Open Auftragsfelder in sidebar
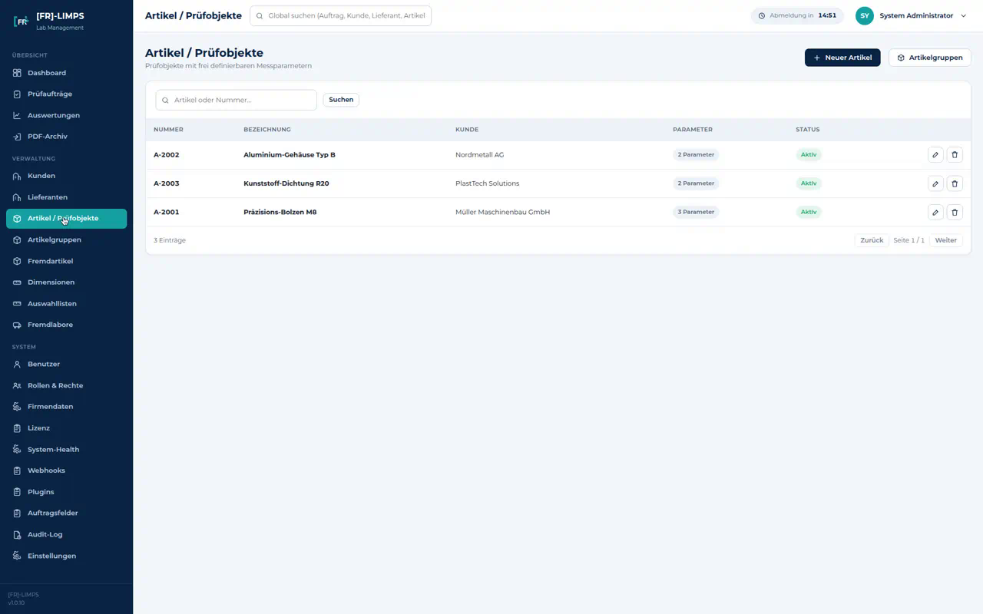This screenshot has height=614, width=983. click(x=66, y=513)
